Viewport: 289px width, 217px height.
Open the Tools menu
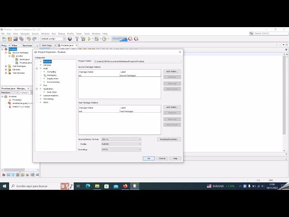coord(87,33)
